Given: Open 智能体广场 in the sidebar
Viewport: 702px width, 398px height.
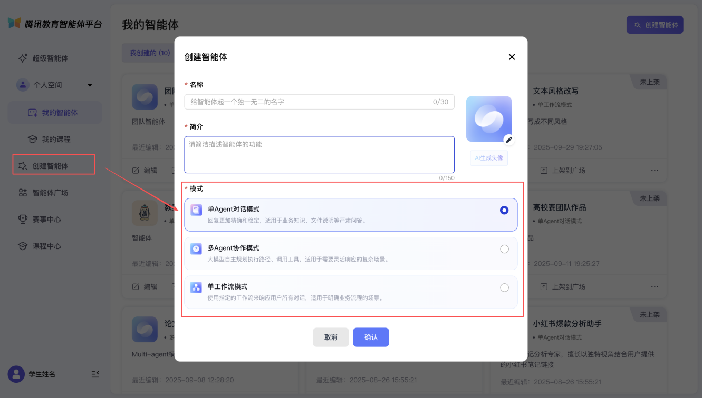Looking at the screenshot, I should pyautogui.click(x=50, y=193).
